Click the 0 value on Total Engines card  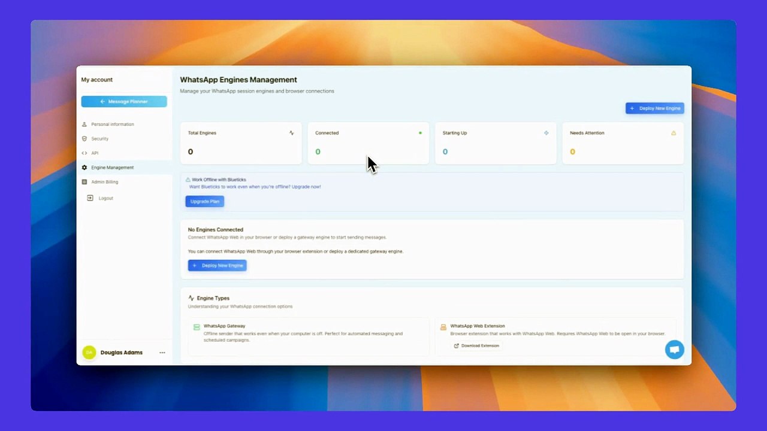[191, 151]
